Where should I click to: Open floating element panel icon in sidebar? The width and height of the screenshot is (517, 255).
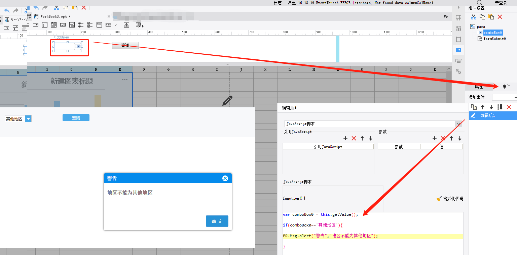click(458, 39)
